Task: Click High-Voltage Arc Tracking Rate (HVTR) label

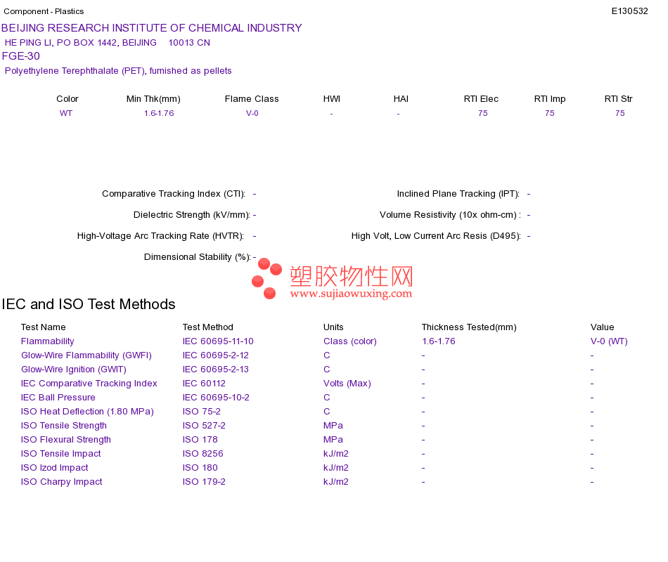Action: (160, 236)
